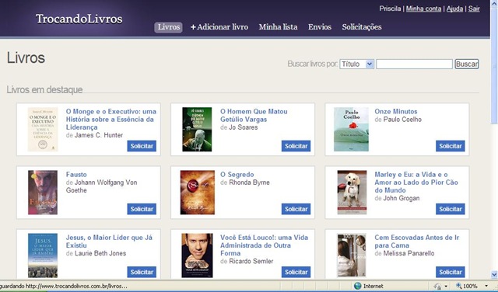Go to Minha lista in the top menu

[x=278, y=27]
